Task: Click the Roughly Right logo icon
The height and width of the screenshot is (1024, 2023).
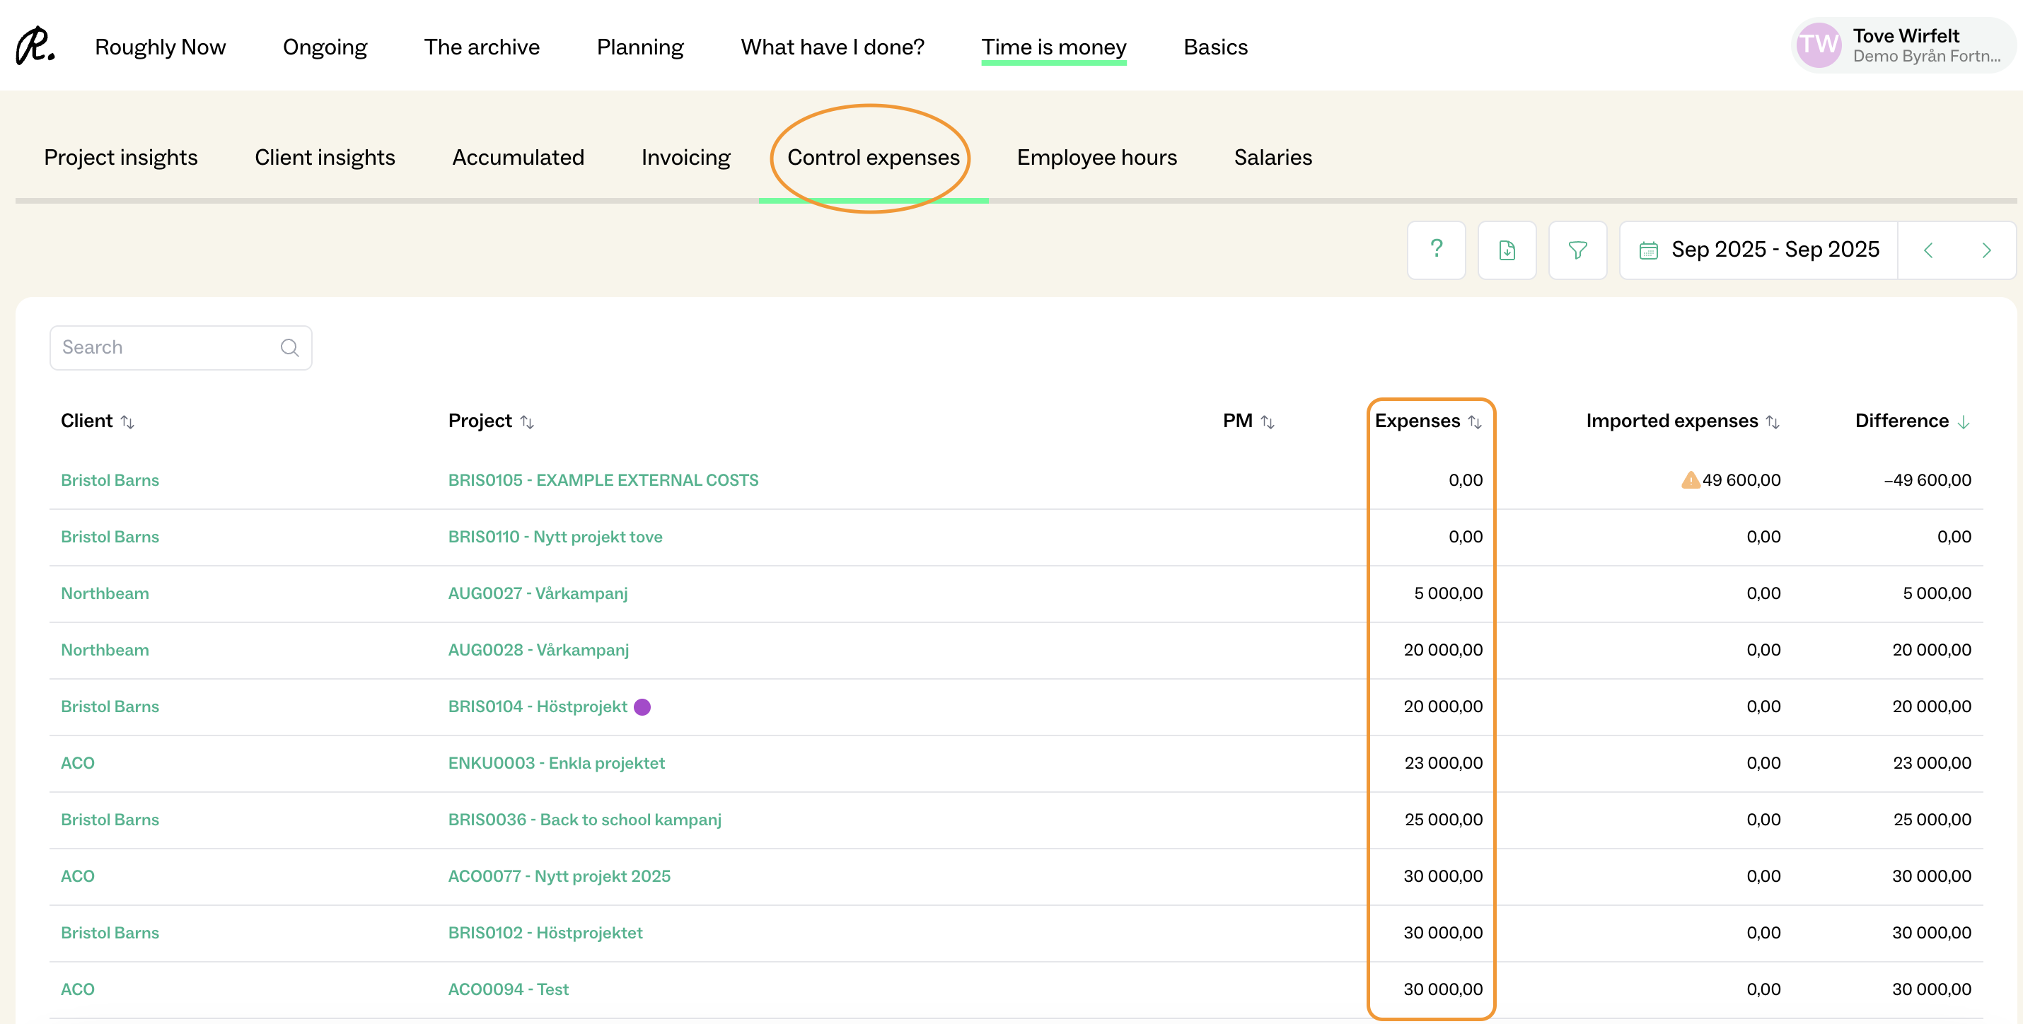Action: tap(35, 47)
